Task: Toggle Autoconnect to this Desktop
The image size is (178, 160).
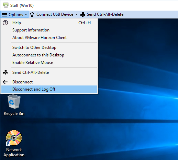Action: pos(49,55)
